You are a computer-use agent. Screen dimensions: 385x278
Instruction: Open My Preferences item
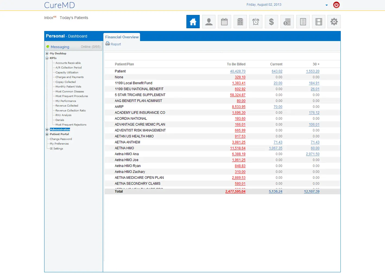59,144
